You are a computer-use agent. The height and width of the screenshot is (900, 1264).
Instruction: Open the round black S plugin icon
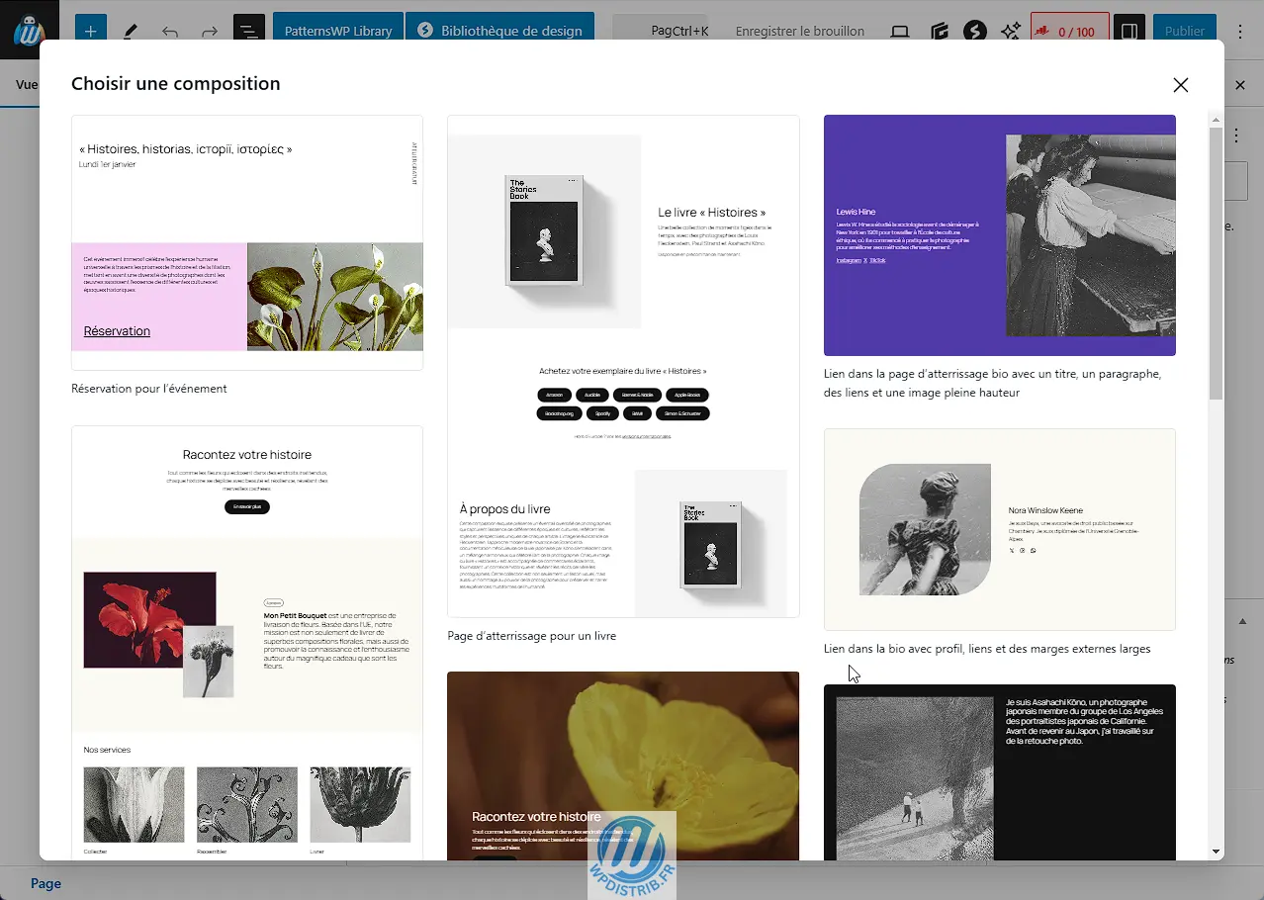[975, 31]
